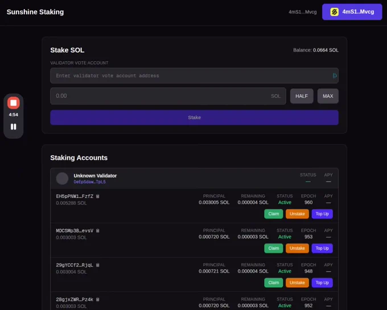Unstake the 29gYCCf2…RjqL account
Viewport: 387px width, 310px height.
[x=297, y=283]
